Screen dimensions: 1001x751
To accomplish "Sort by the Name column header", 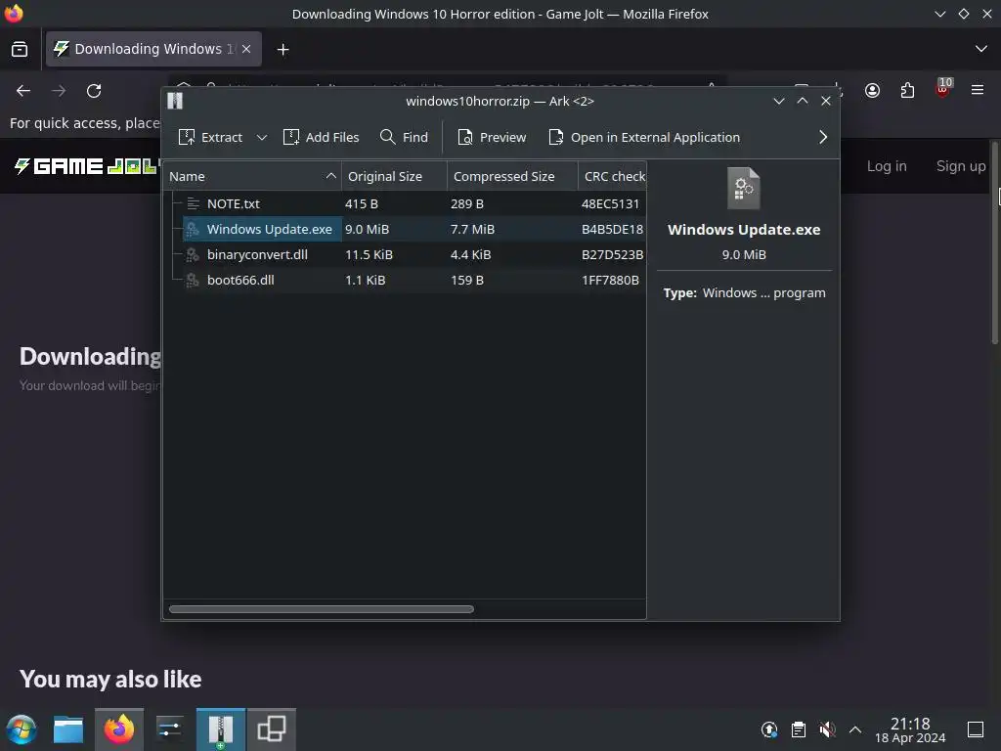I will [252, 176].
